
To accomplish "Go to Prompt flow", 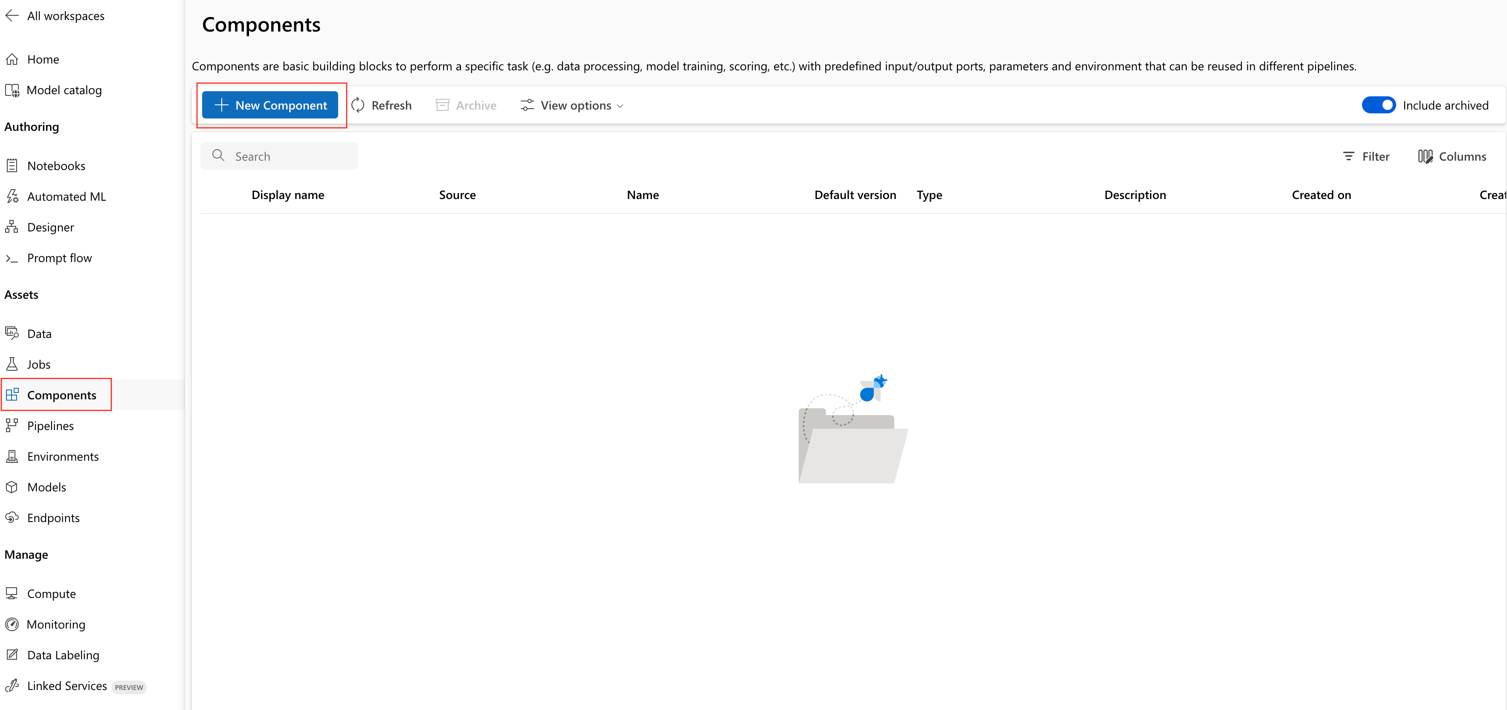I will coord(59,258).
